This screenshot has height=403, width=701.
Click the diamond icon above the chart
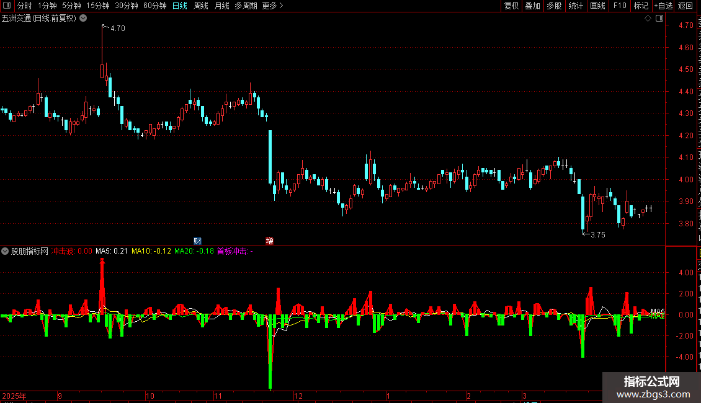[x=648, y=19]
